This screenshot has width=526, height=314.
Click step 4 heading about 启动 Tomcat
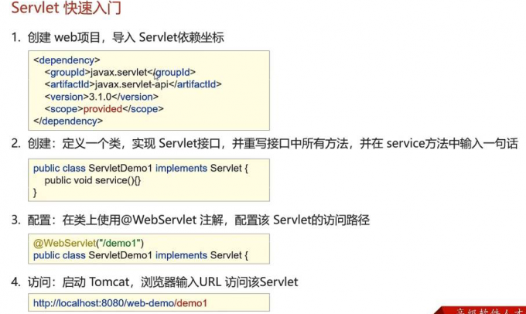(154, 282)
